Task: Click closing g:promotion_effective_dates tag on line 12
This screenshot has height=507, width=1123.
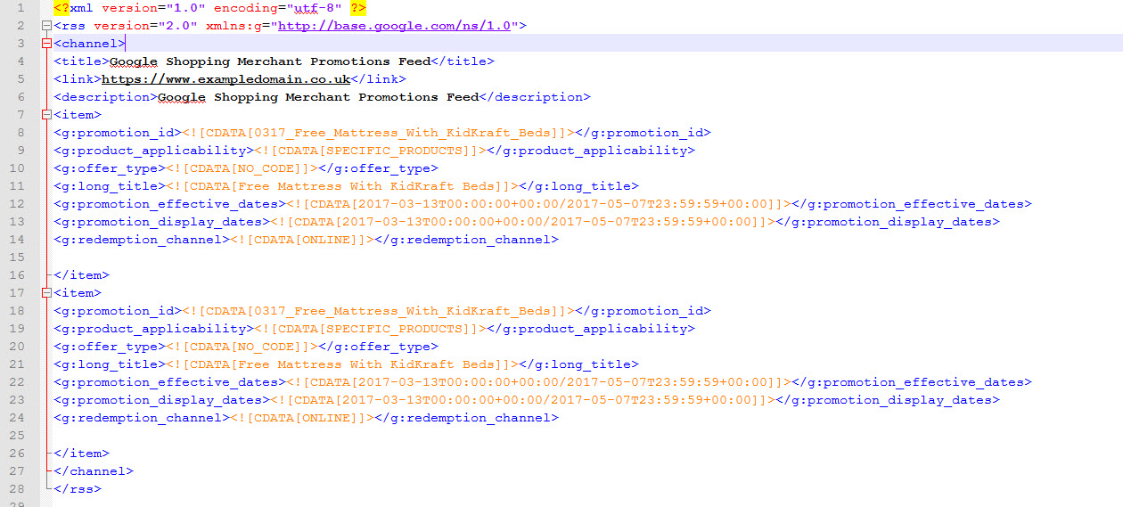Action: pos(912,204)
